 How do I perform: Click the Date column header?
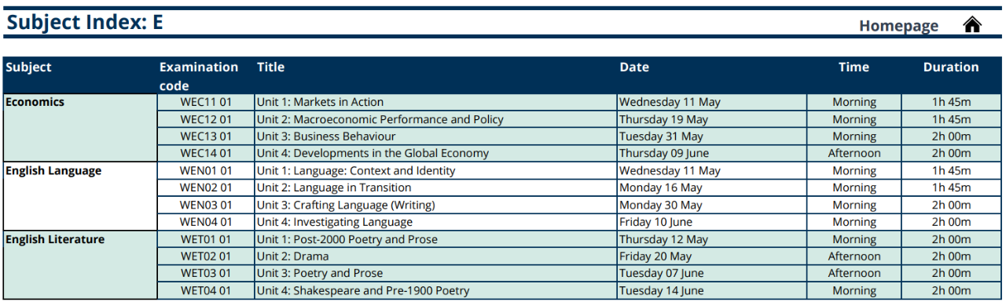(x=634, y=67)
